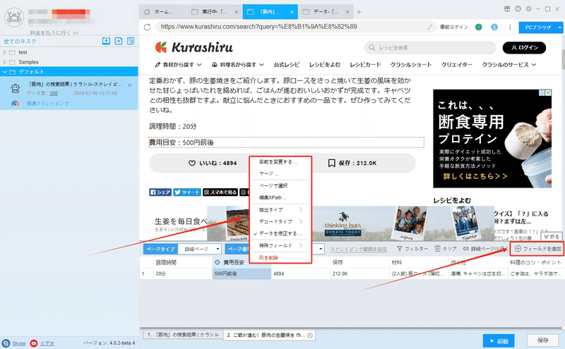The image size is (565, 349).
Task: Click the スクレイピング範囲を設定 link
Action: [358, 249]
